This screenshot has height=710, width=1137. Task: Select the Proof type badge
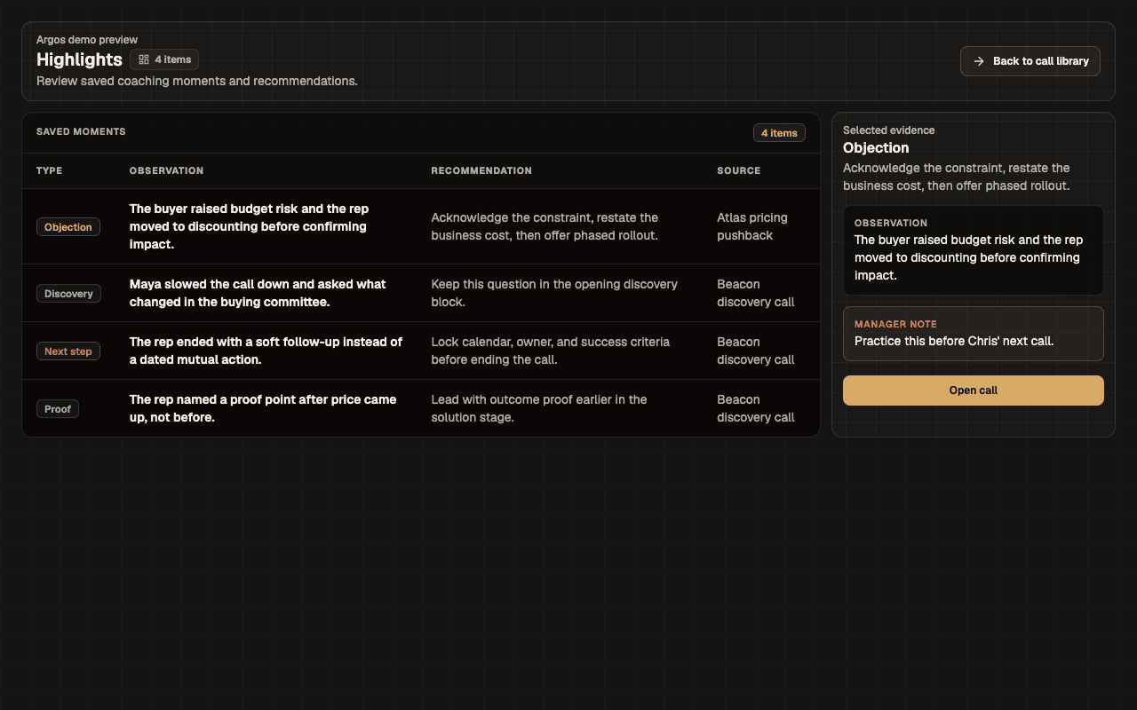58,409
